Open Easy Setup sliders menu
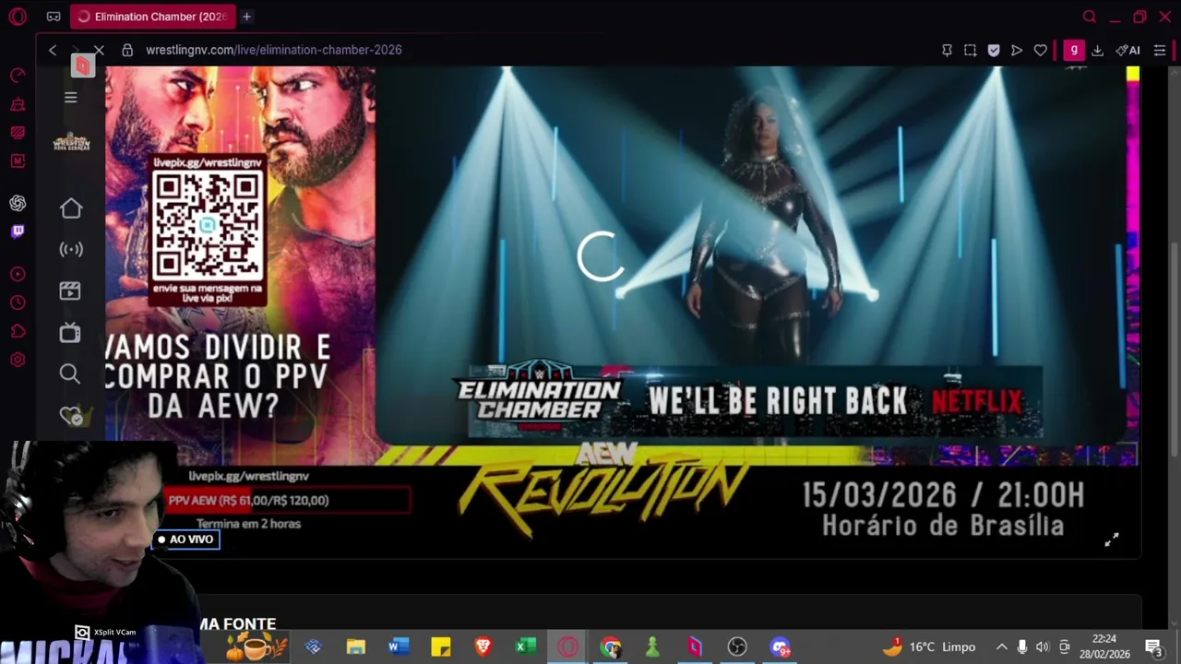Image resolution: width=1181 pixels, height=664 pixels. tap(1160, 50)
